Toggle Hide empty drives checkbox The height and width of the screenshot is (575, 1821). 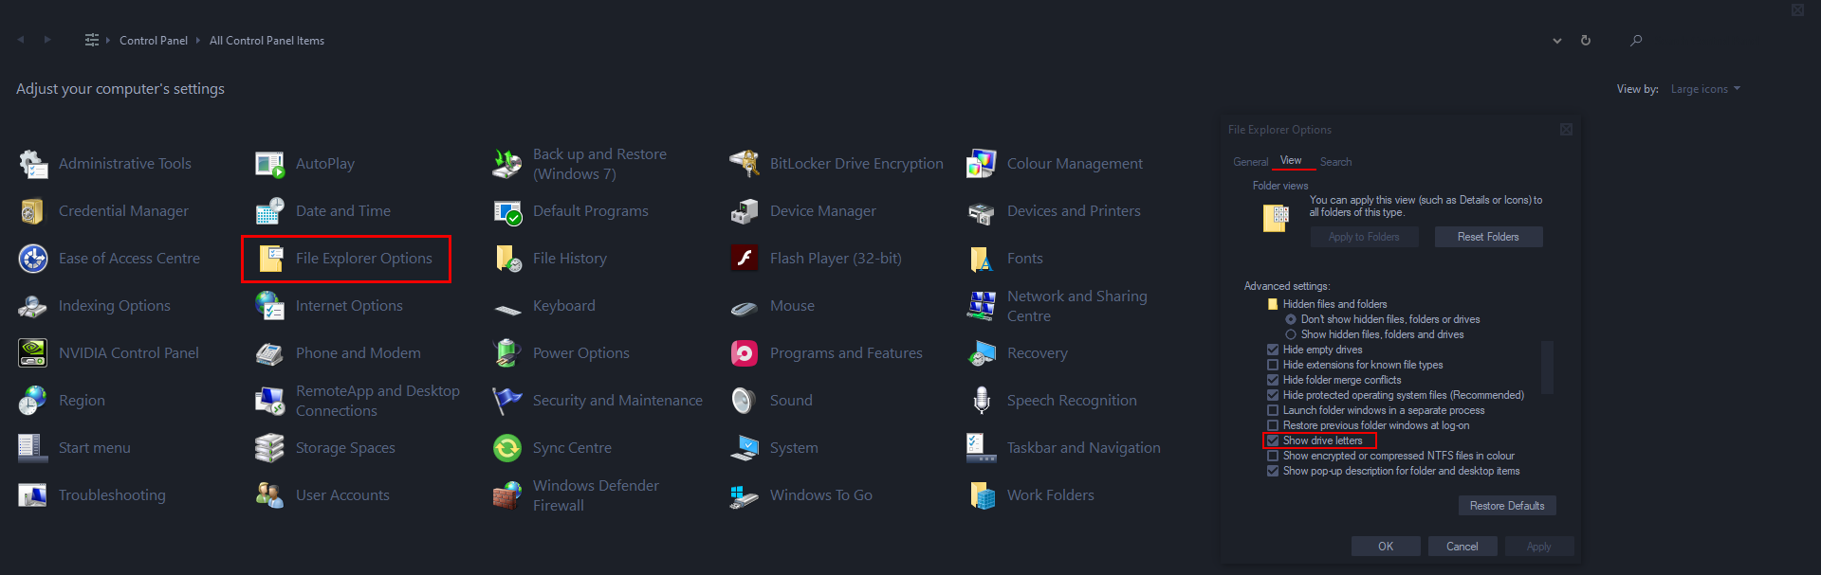[1273, 350]
